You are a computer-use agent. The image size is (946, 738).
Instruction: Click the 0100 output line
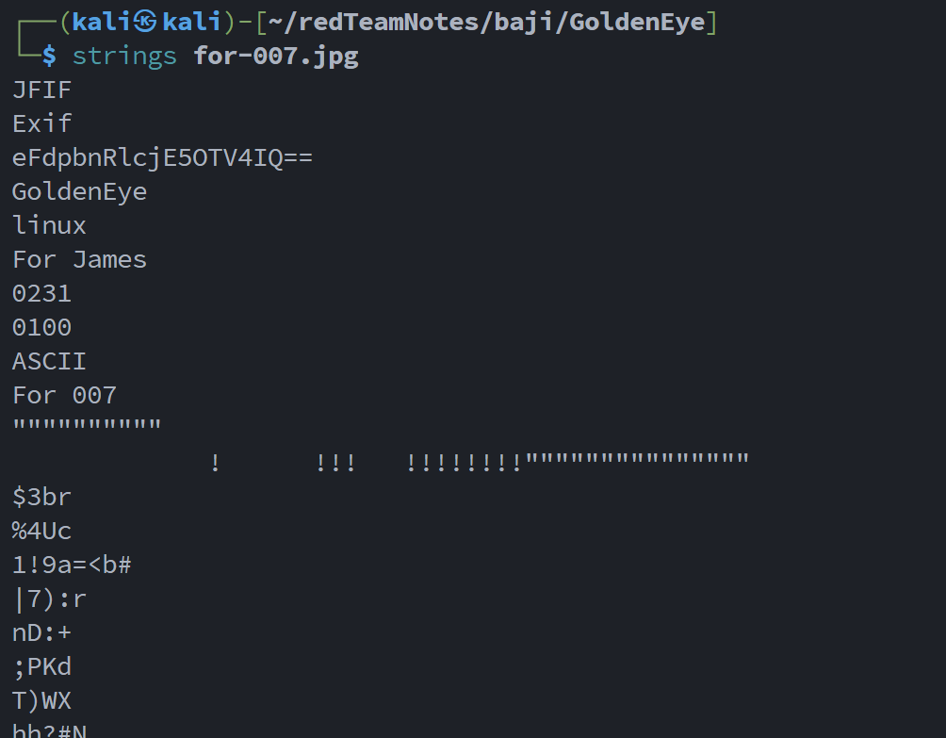point(41,327)
